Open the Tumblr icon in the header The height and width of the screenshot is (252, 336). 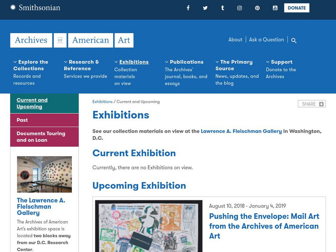[222, 8]
